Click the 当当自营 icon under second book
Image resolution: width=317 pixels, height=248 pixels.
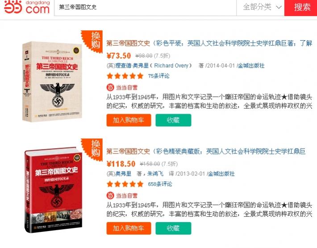click(x=110, y=196)
